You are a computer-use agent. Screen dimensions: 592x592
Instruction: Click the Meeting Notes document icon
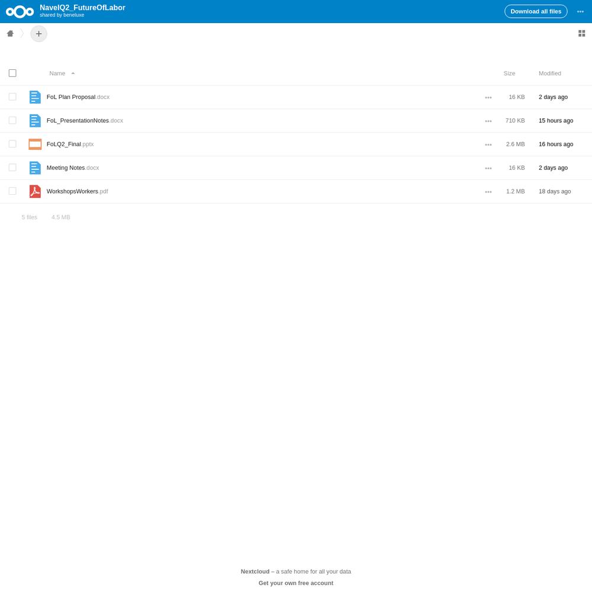[x=35, y=168]
